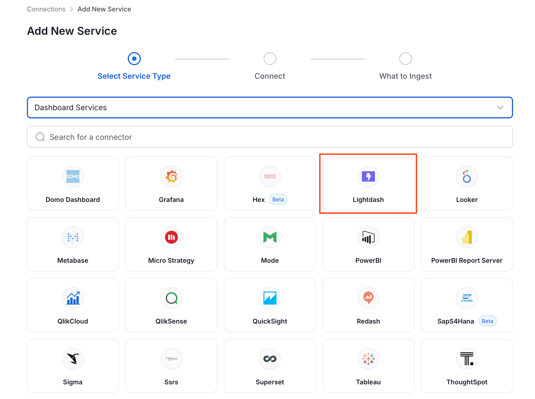This screenshot has width=535, height=399.
Task: Click the What to Ingest step circle
Action: (406, 59)
